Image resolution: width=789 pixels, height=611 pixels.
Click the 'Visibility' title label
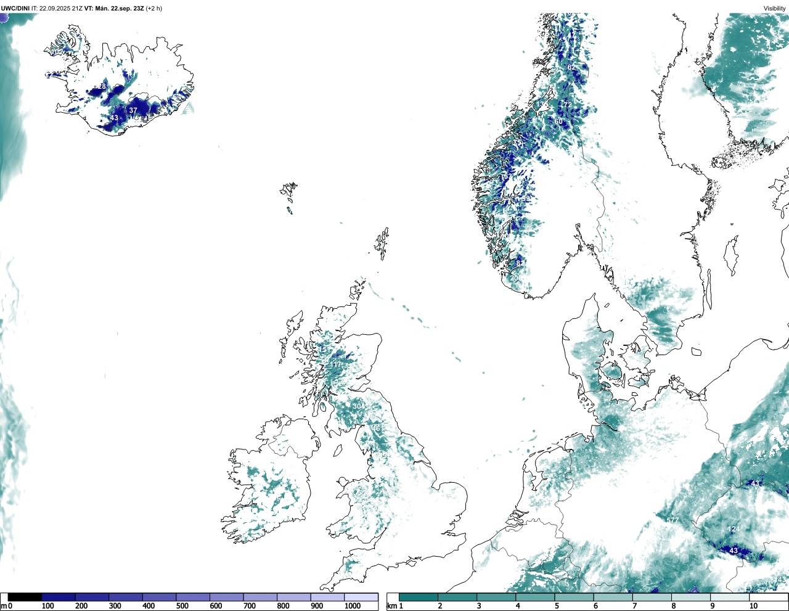click(775, 9)
